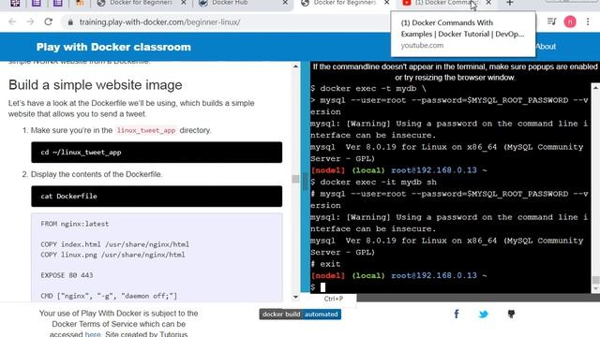Switch to first Docker for Beginners tab
This screenshot has width=600, height=337.
point(141,3)
